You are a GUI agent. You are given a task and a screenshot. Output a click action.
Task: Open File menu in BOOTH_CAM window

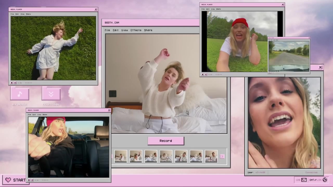[x=107, y=30]
